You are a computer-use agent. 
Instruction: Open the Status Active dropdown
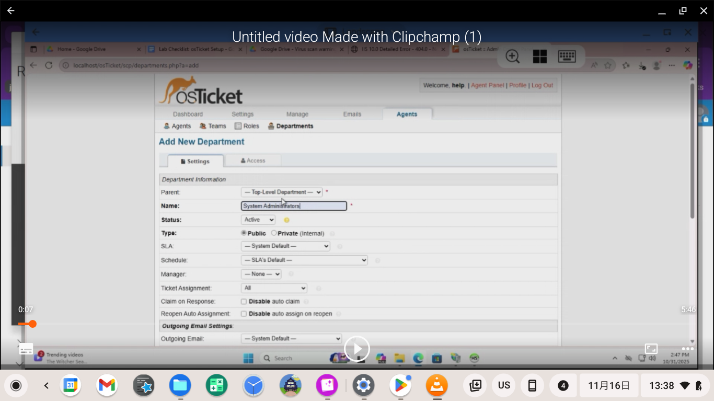258,220
